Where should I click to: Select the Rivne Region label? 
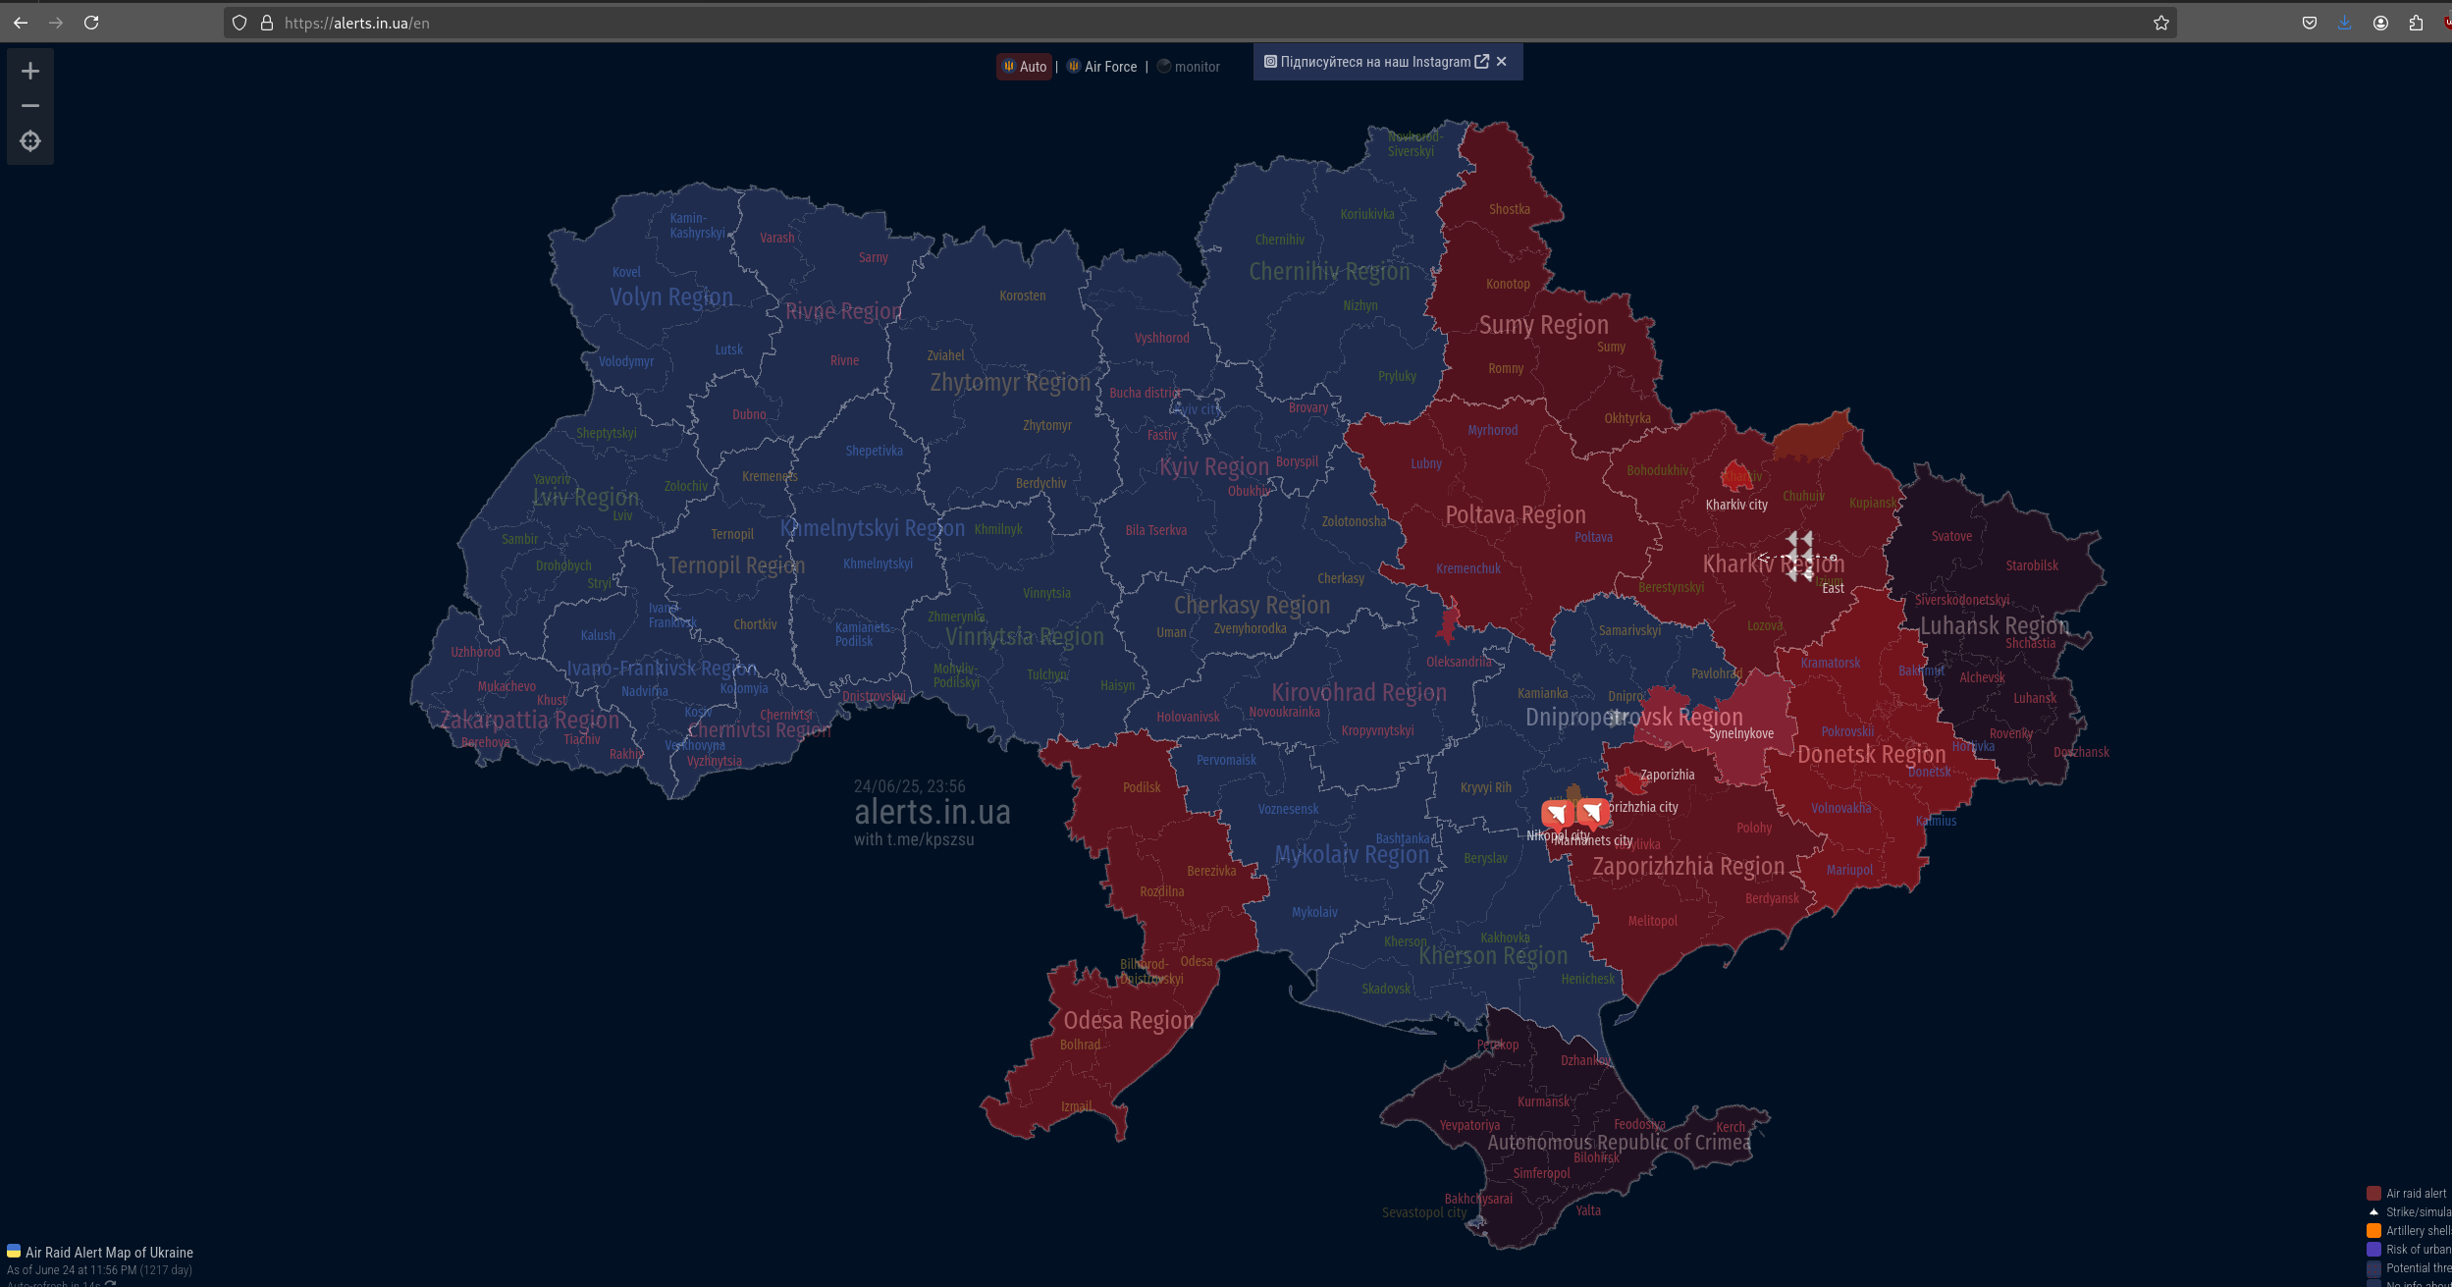(x=843, y=312)
